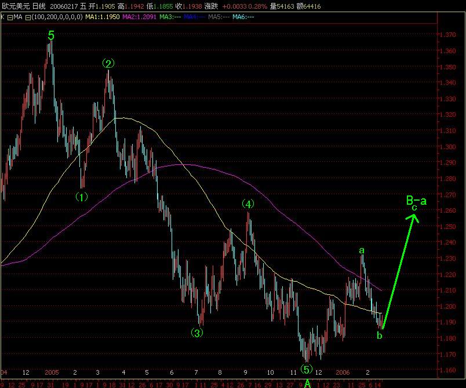Collapse the MA indicator box toggle
Screen dimensions: 466x388
pos(10,17)
